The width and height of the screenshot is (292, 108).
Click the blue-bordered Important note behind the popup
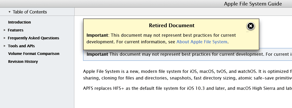[x=187, y=55]
